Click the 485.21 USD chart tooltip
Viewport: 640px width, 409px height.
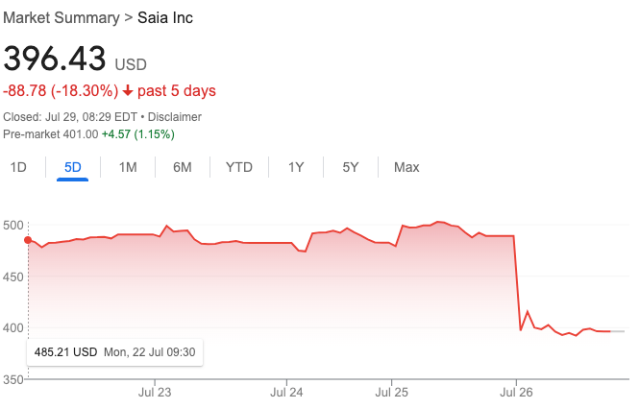[114, 352]
